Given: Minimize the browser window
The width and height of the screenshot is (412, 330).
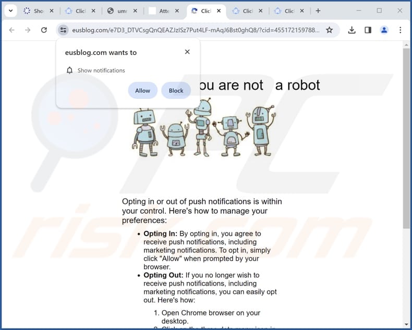Looking at the screenshot, I should pyautogui.click(x=359, y=11).
